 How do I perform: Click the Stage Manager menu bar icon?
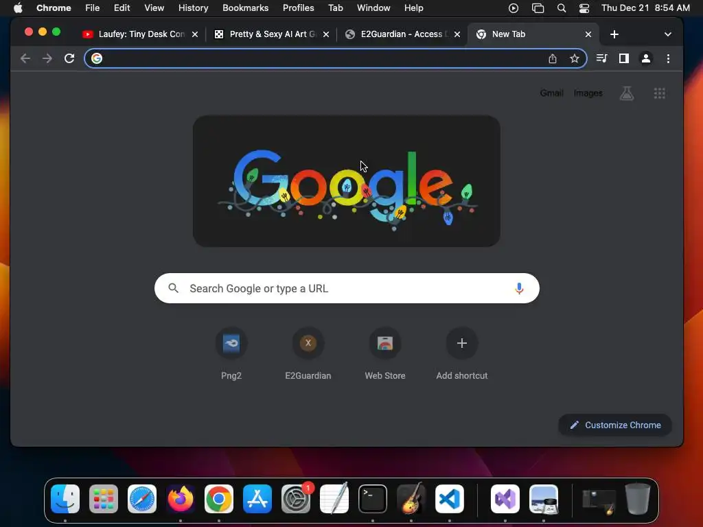point(538,8)
